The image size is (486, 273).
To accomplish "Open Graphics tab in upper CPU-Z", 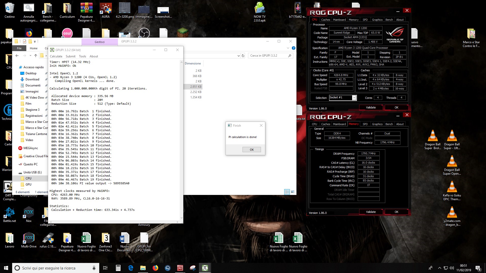I will click(x=377, y=19).
